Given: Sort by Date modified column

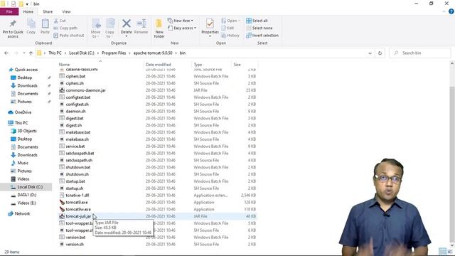Looking at the screenshot, I should click(158, 65).
